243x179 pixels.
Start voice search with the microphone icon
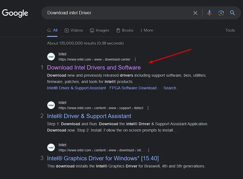(209, 13)
